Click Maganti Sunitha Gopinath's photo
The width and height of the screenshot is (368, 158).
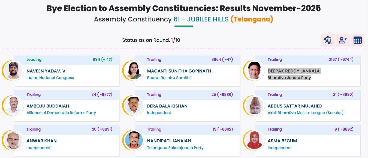[x=134, y=70]
